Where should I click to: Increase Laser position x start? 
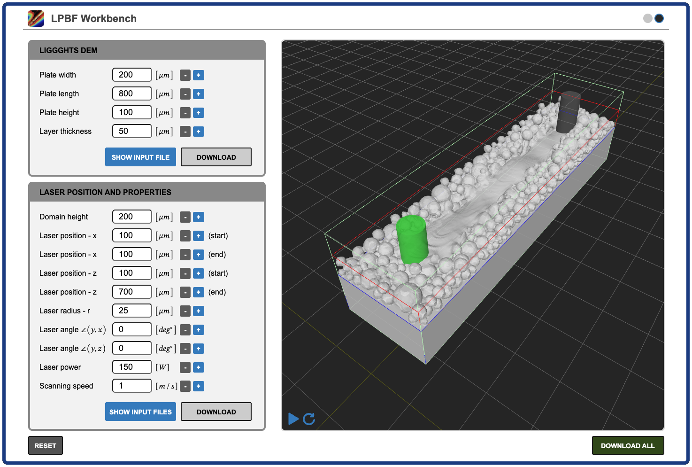point(199,236)
